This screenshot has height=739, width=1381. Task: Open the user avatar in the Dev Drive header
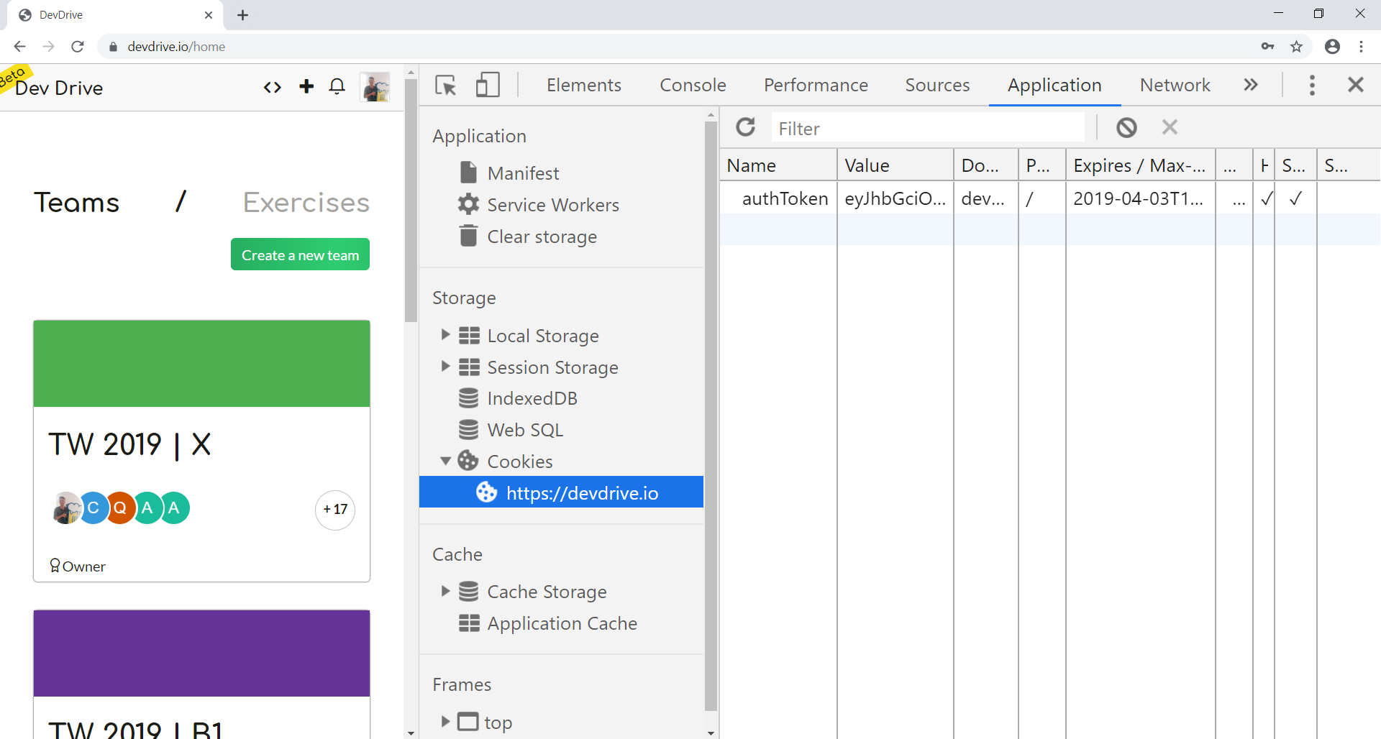pos(375,87)
